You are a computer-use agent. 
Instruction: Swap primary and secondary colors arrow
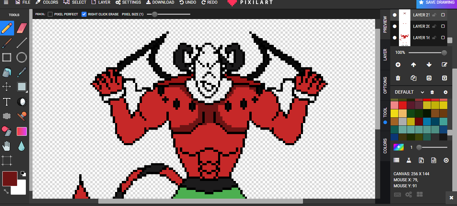tap(6, 192)
